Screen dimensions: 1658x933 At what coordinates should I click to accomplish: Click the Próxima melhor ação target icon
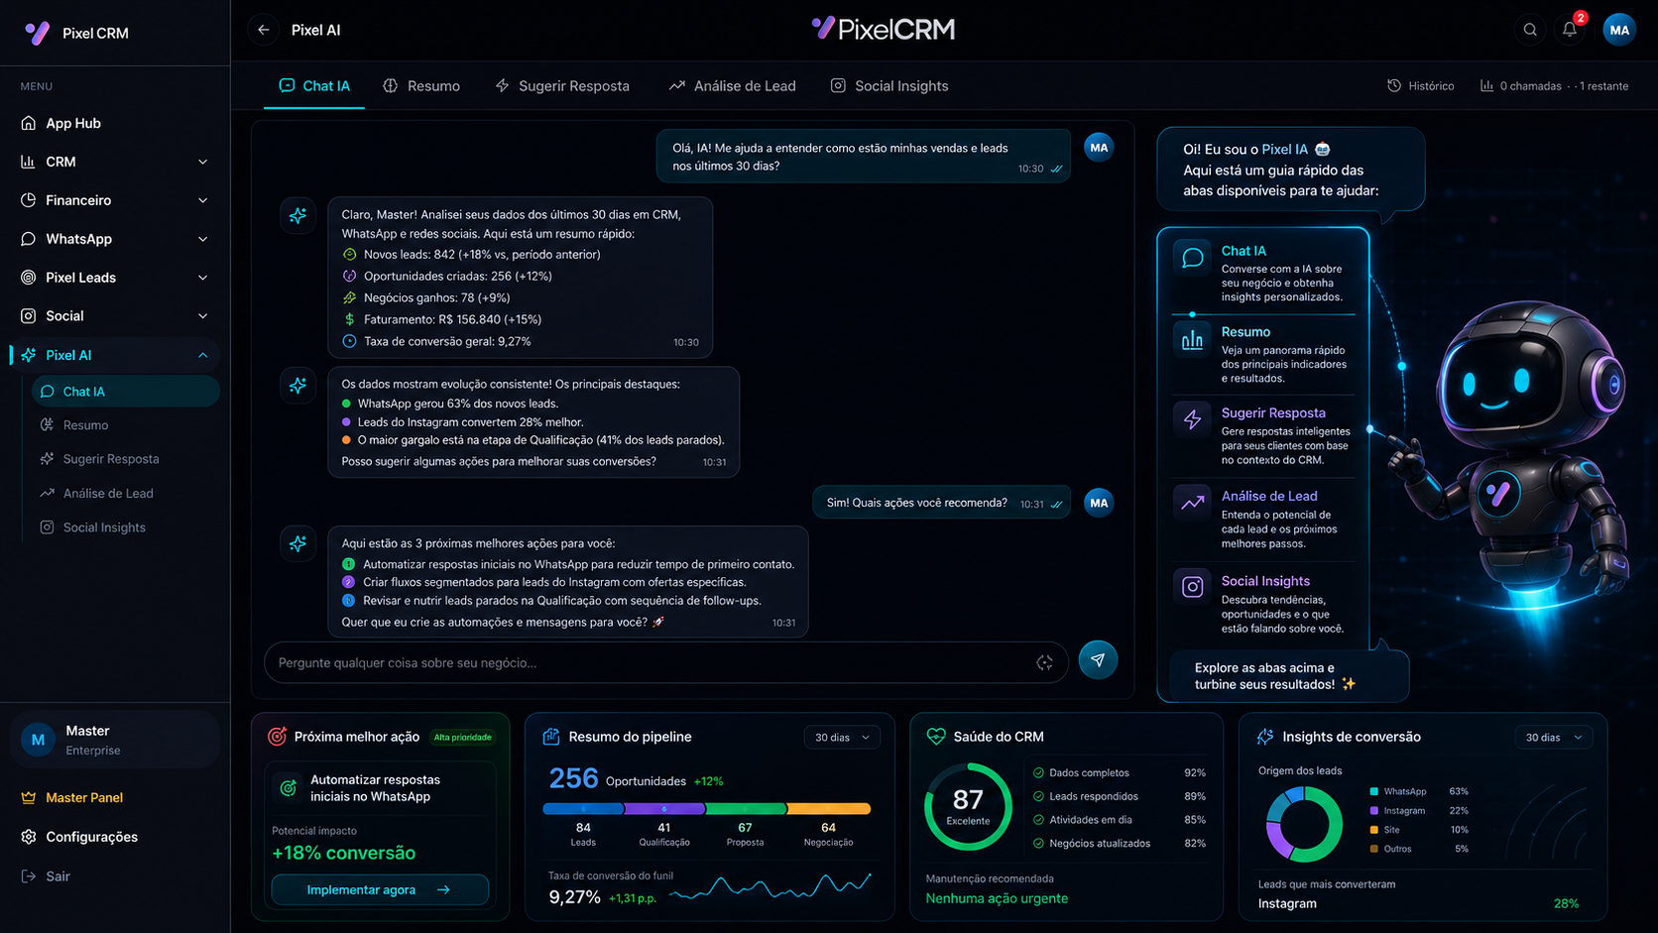coord(278,737)
